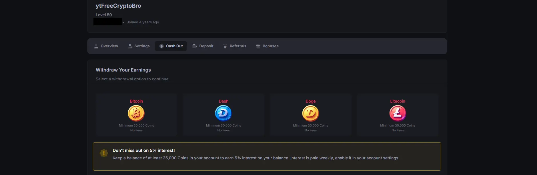Click the warning icon in interest notice
This screenshot has width=537, height=175.
click(104, 153)
